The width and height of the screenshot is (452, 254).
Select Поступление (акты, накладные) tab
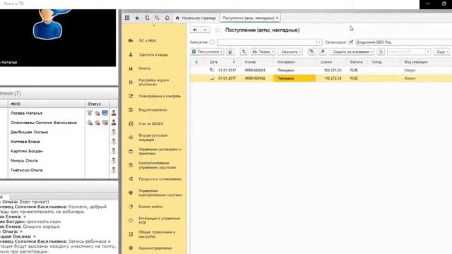[248, 18]
